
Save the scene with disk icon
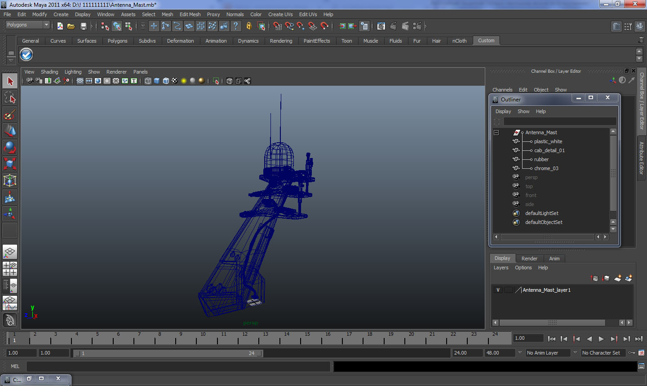click(x=83, y=26)
